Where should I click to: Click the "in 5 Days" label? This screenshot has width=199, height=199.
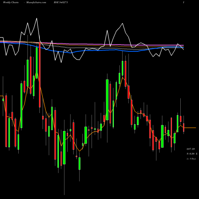[x=191, y=159]
